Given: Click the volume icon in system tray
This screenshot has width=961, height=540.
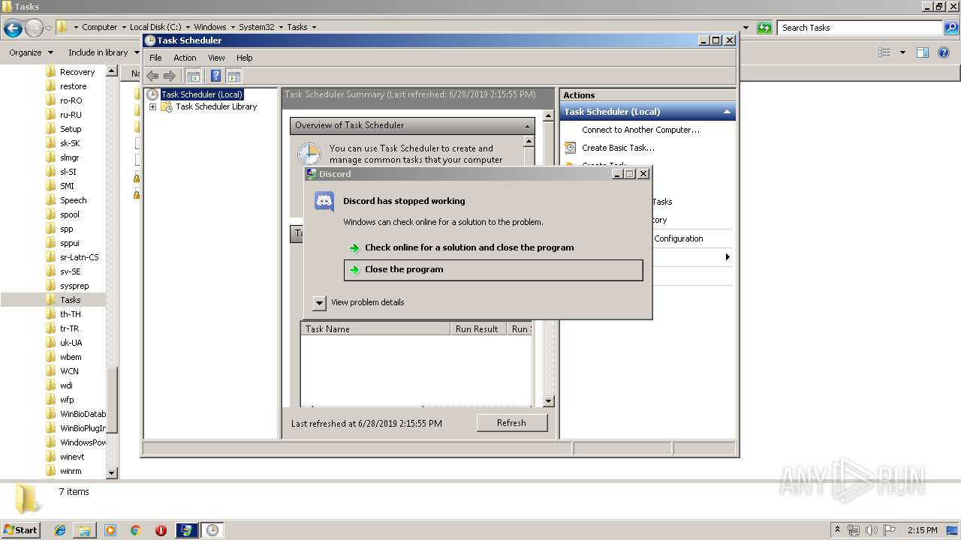Looking at the screenshot, I should [872, 530].
